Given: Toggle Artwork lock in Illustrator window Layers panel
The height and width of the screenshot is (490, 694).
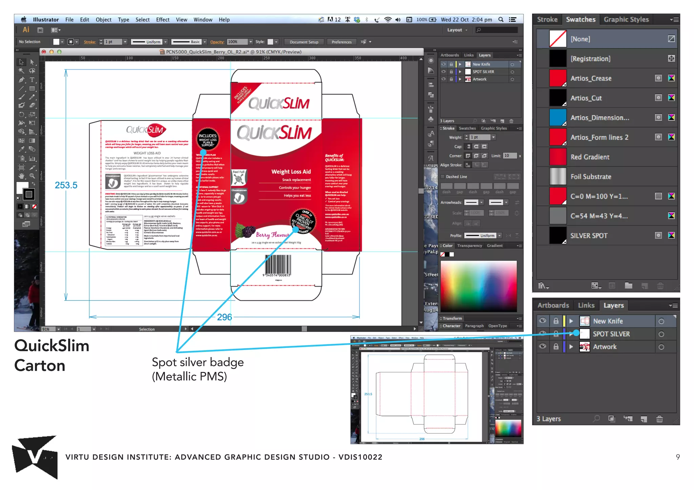Looking at the screenshot, I should (451, 79).
